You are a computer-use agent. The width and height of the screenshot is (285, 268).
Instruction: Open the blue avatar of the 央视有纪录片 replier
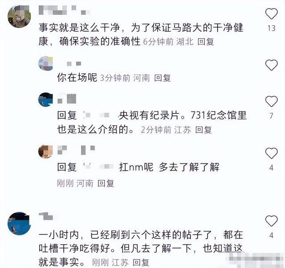[45, 100]
